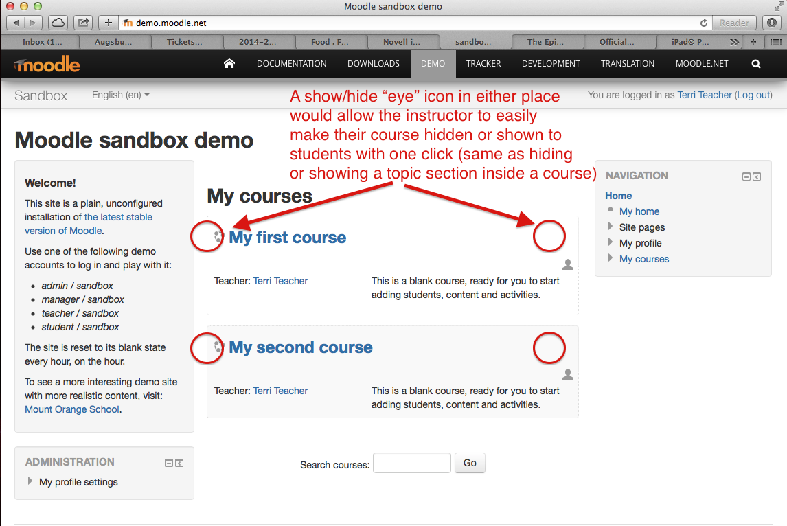The image size is (787, 526).
Task: Open a new tab with the plus button
Action: tap(753, 42)
